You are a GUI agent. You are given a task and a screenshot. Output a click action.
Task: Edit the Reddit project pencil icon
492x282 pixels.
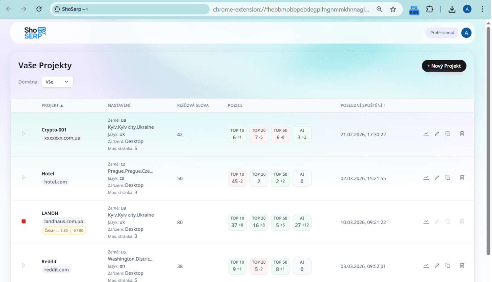(437, 265)
